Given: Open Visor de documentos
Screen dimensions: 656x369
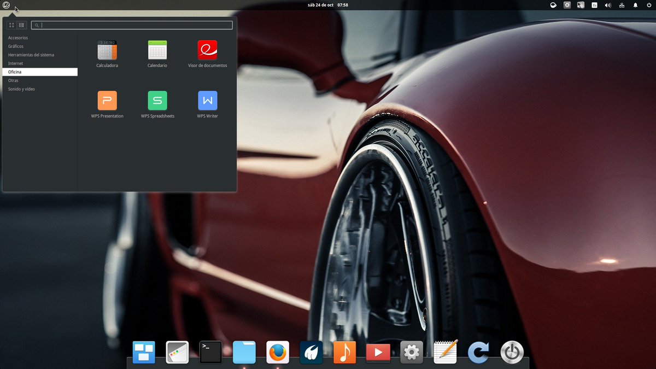Looking at the screenshot, I should click(x=207, y=54).
